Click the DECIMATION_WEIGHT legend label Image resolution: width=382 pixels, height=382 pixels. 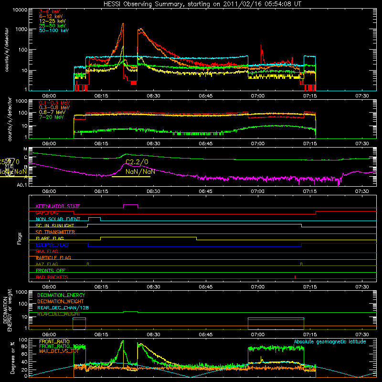(61, 301)
